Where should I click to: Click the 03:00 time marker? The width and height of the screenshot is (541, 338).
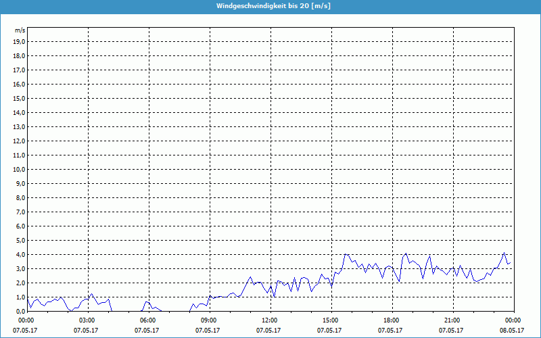[87, 320]
